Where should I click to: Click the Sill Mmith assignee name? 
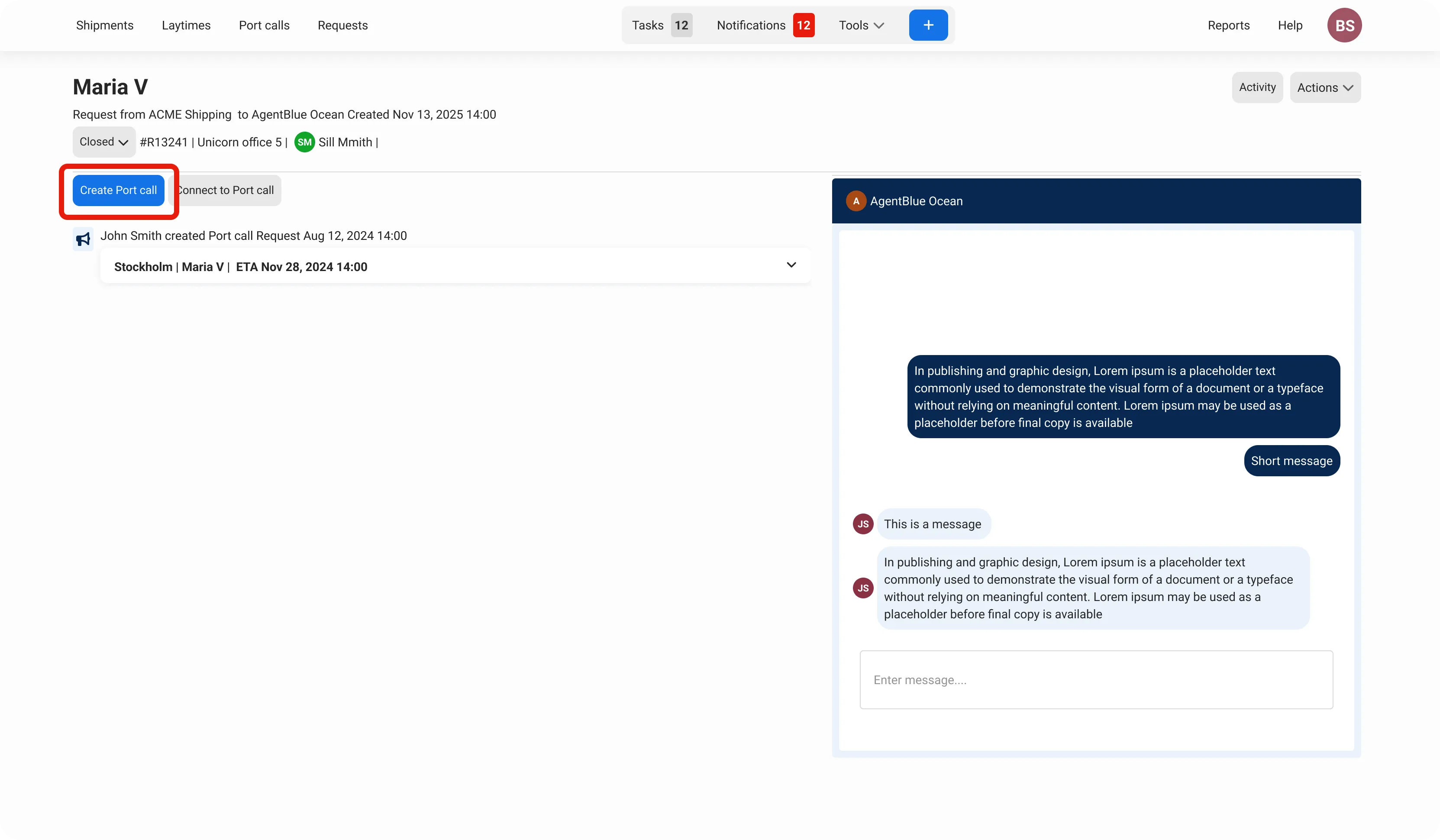(345, 142)
